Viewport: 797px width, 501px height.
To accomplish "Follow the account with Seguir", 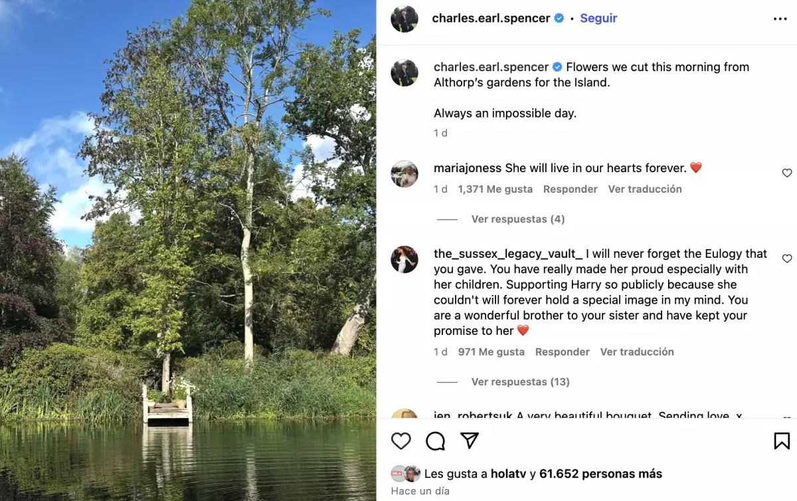I will tap(598, 19).
